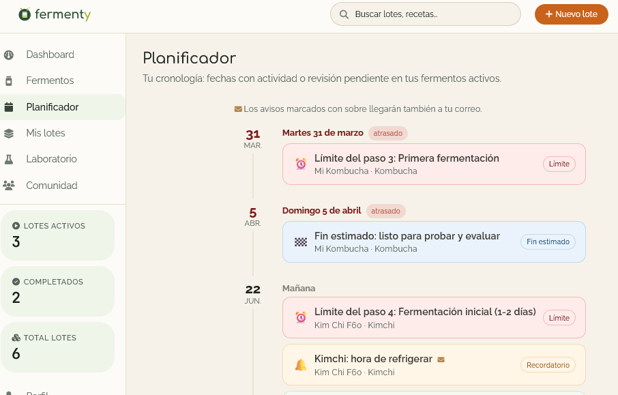
Task: Click the envelope icon in the avisos notice
Action: pyautogui.click(x=238, y=109)
